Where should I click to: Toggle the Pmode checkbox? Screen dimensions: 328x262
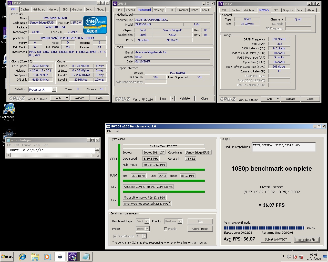click(166, 229)
